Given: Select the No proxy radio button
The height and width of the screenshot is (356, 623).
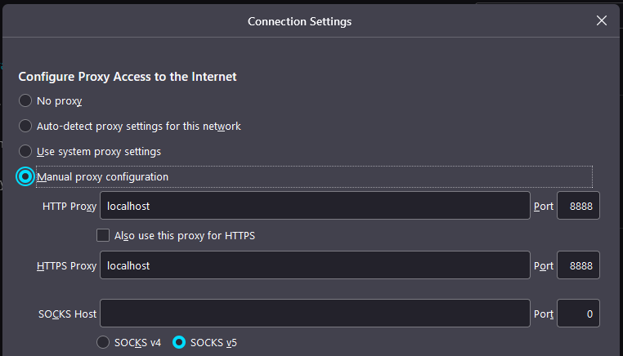Looking at the screenshot, I should [26, 101].
